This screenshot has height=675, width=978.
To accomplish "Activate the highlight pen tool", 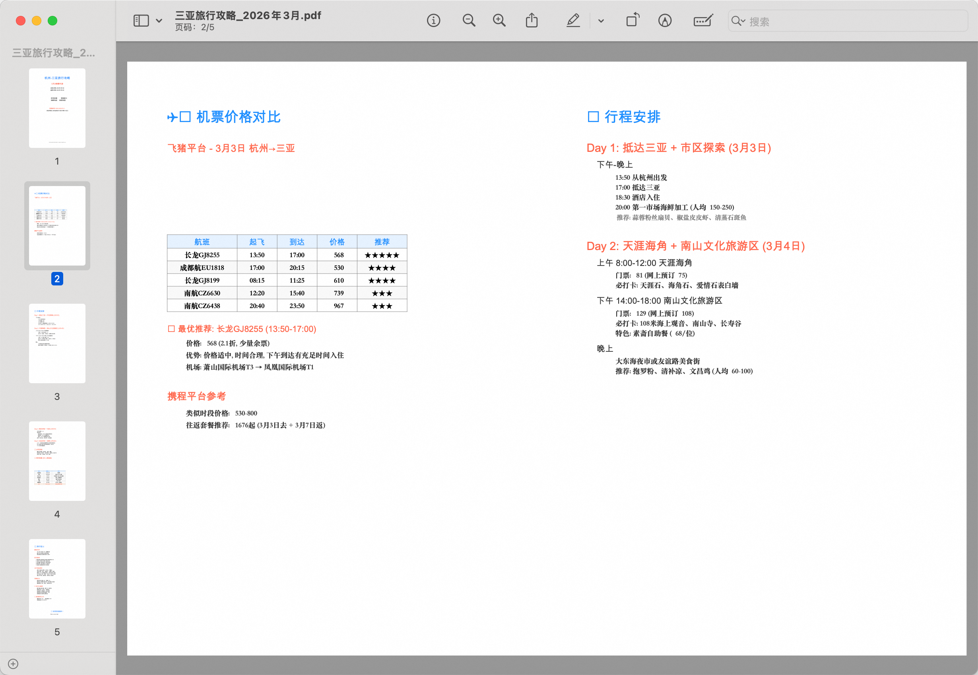I will (573, 20).
